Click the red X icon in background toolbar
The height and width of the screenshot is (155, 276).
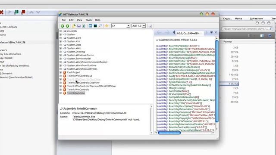click(x=2, y=12)
